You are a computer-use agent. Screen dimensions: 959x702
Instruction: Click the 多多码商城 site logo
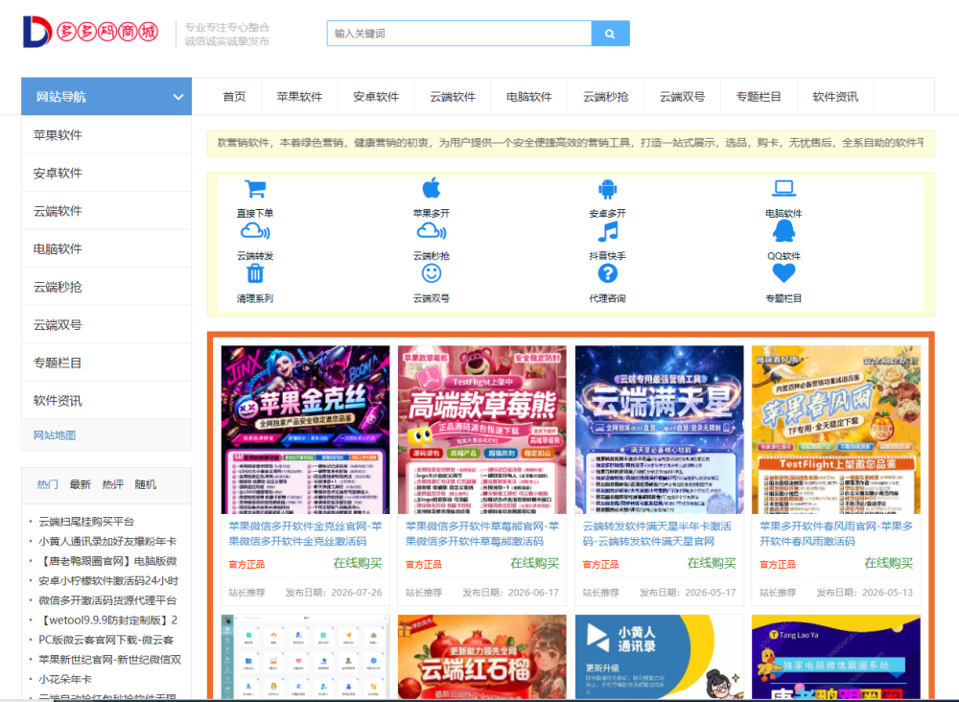tap(90, 32)
